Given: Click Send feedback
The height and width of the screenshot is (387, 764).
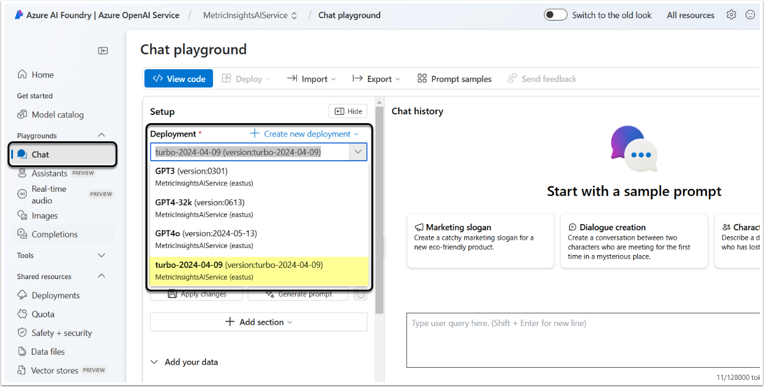Looking at the screenshot, I should (542, 79).
